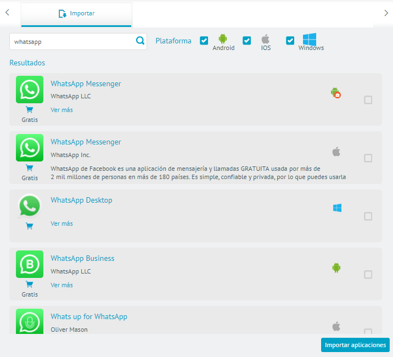The image size is (393, 357).
Task: Click the Resultados heading
Action: [27, 63]
